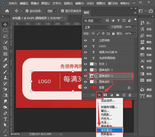Select the Eyedropper tool

pos(5,60)
